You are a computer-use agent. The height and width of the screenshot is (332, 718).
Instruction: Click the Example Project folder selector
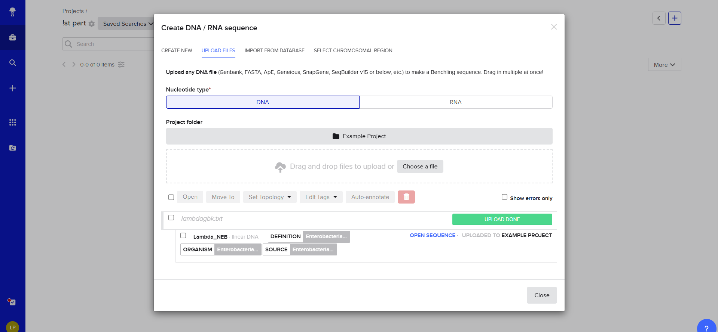(x=359, y=136)
